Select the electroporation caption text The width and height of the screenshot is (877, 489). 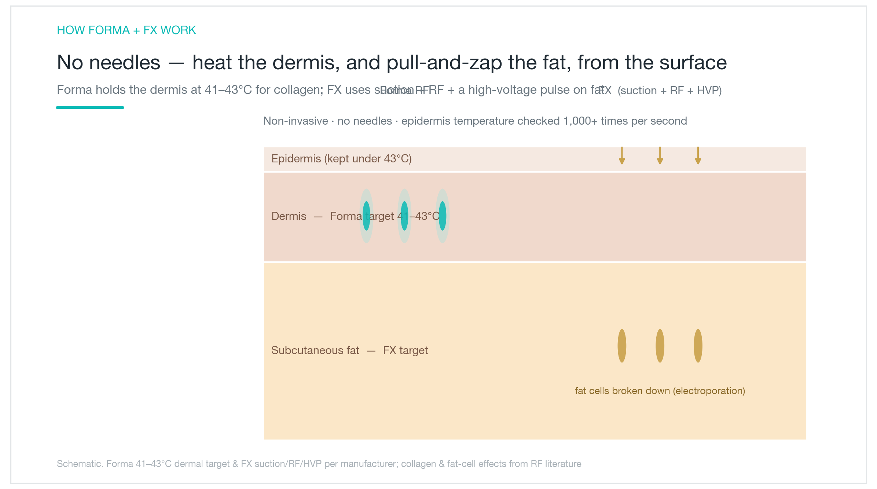tap(660, 391)
